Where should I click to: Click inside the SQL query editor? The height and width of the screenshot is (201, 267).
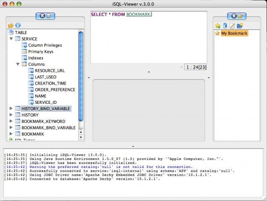pyautogui.click(x=149, y=37)
